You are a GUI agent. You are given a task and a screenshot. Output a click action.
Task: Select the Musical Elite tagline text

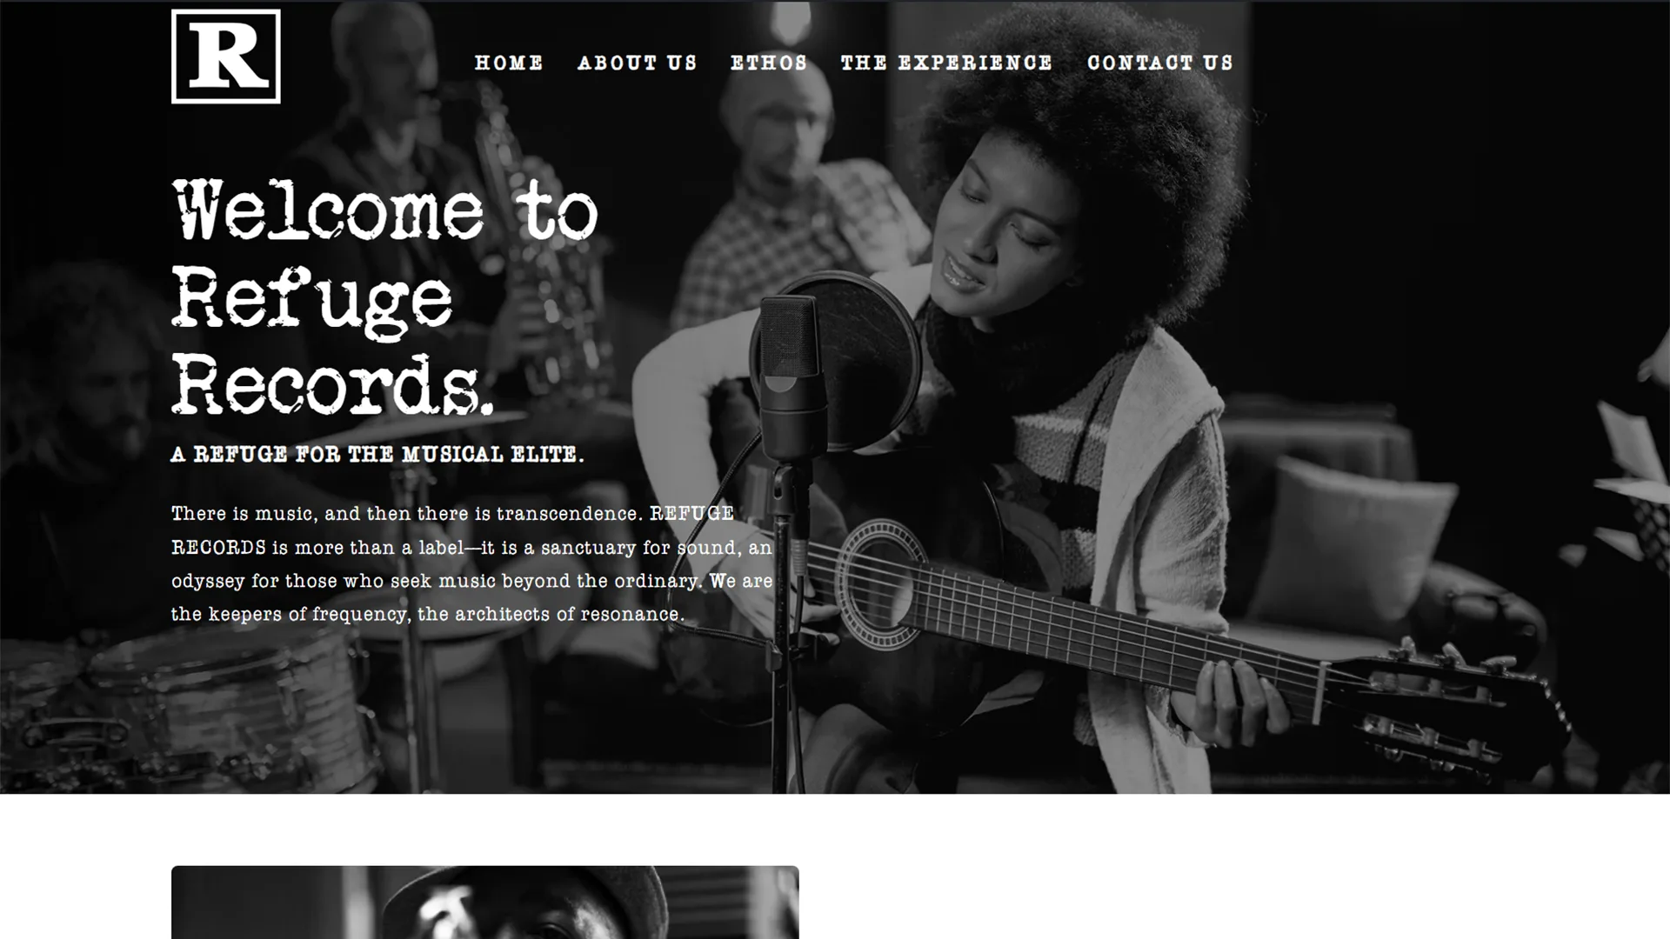pos(377,455)
